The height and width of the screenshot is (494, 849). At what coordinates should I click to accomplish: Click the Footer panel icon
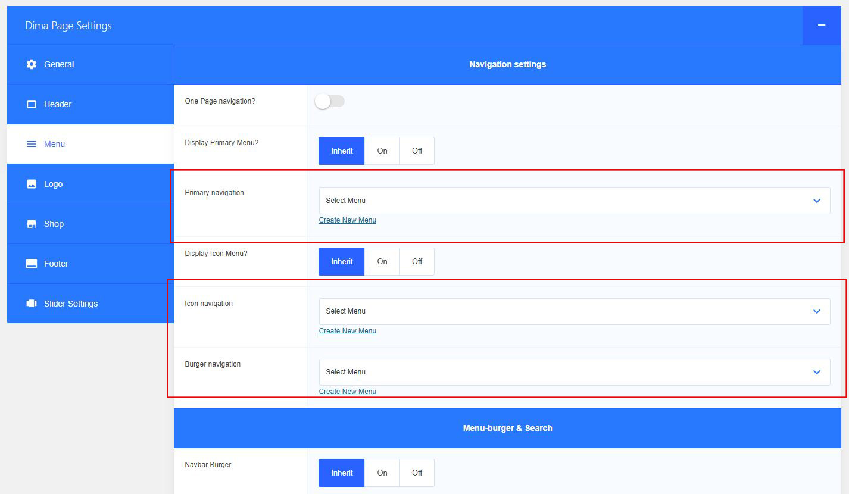32,264
